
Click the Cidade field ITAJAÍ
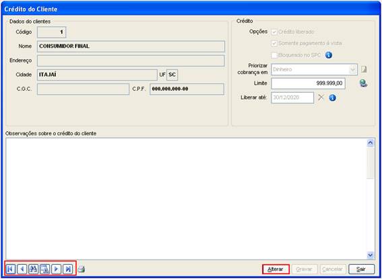(97, 75)
